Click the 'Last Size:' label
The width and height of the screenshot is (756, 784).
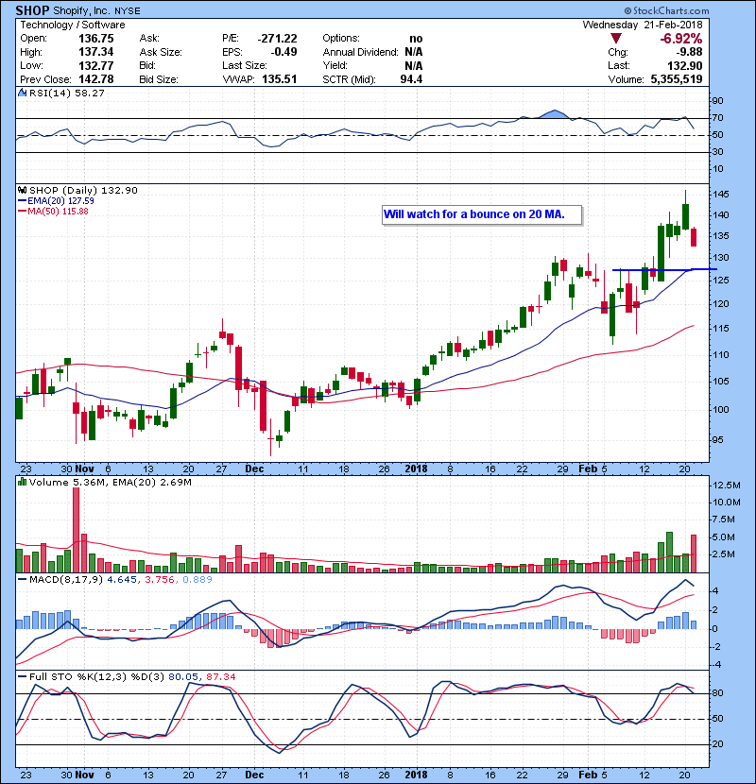245,65
